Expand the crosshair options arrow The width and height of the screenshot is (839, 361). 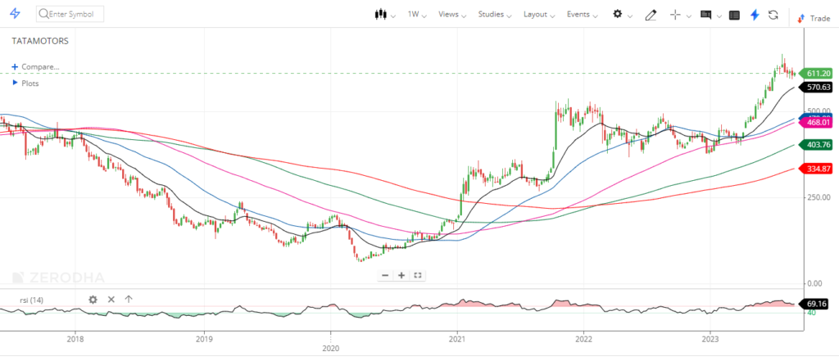(x=689, y=16)
